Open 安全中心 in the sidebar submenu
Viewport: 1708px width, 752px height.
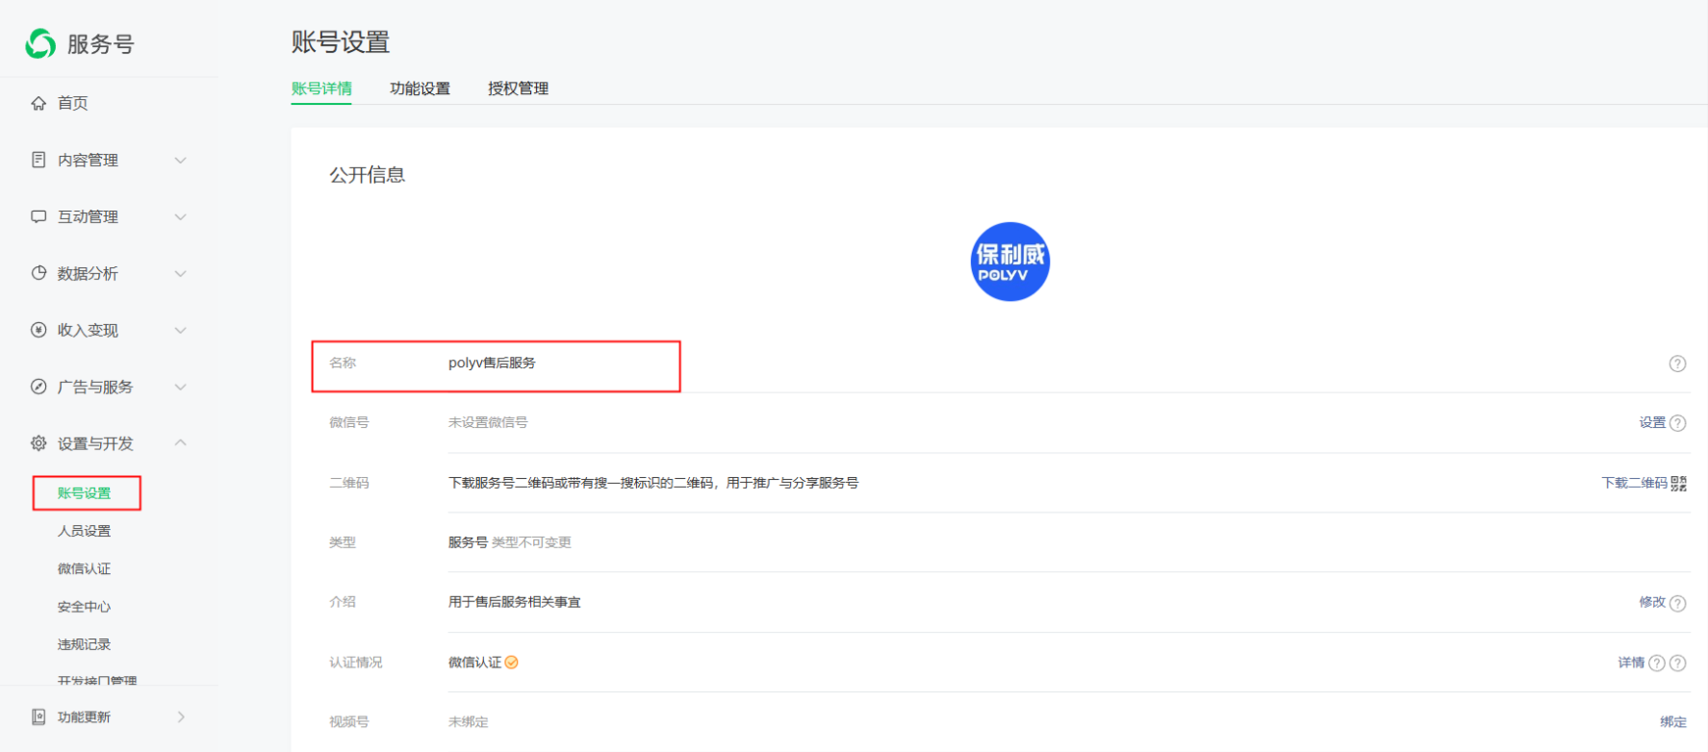click(x=85, y=607)
